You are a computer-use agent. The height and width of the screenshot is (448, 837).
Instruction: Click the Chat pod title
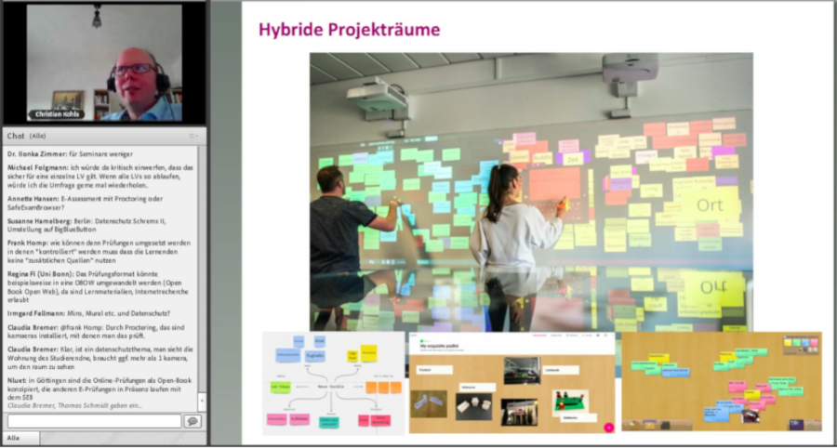pyautogui.click(x=16, y=136)
